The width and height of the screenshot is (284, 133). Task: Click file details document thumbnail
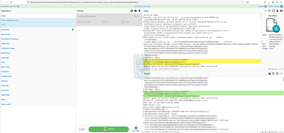(273, 25)
